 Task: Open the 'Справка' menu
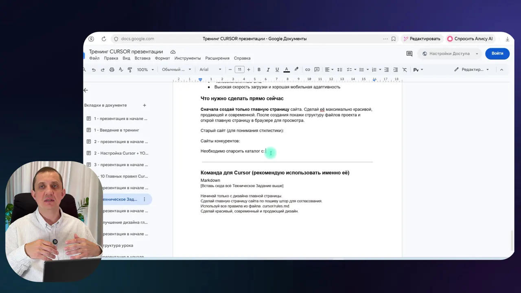click(x=242, y=58)
